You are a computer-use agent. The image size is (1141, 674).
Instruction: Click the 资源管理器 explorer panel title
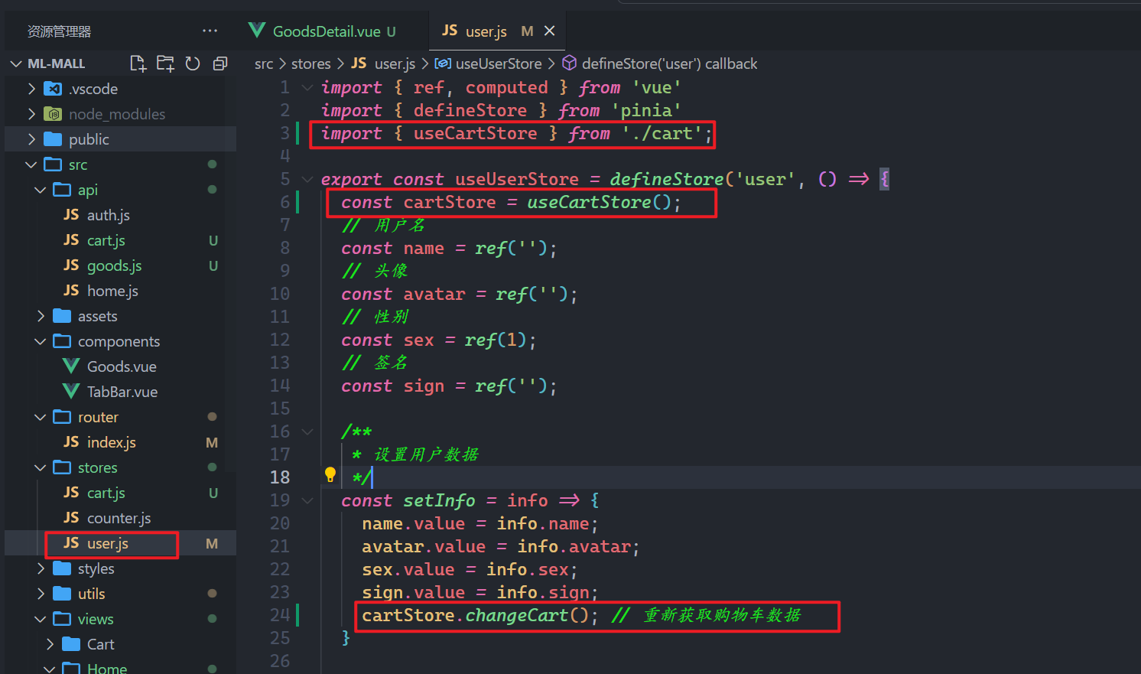pos(59,31)
